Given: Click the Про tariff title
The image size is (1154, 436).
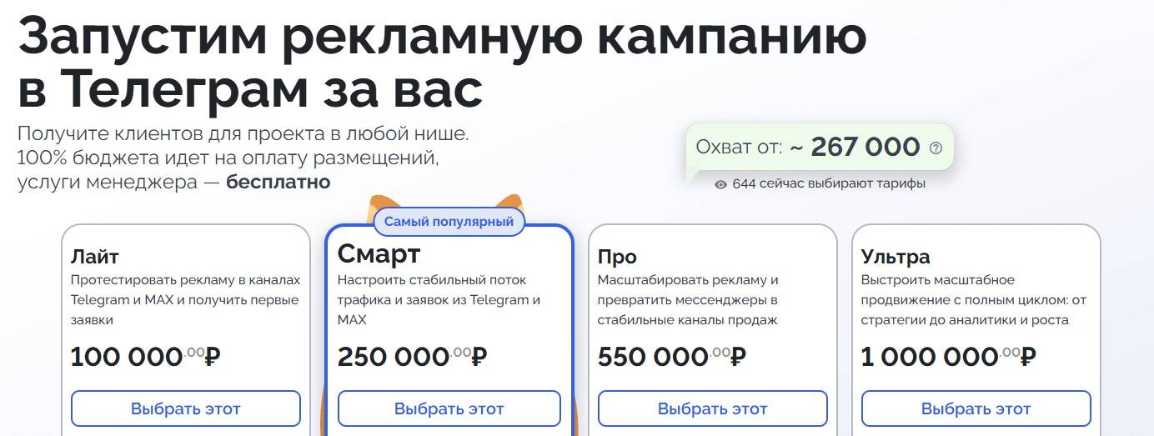Looking at the screenshot, I should point(617,256).
